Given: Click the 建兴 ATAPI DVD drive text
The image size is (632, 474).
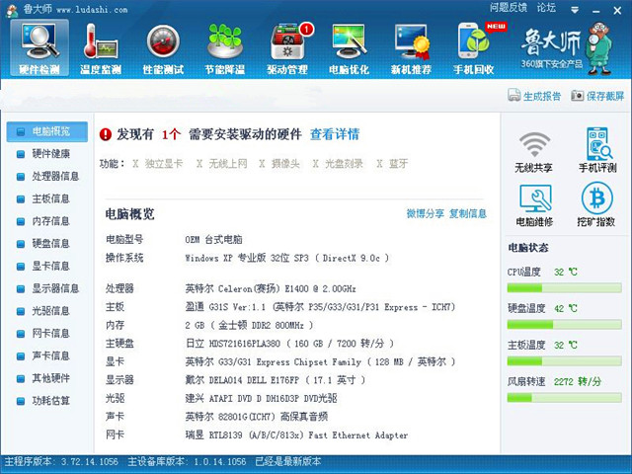Looking at the screenshot, I should pos(261,399).
